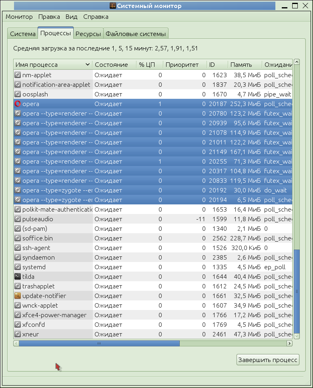
Task: Click the vertical scrollbar up arrow
Action: (297, 62)
